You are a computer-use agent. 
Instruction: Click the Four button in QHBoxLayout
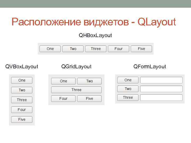tap(119, 49)
